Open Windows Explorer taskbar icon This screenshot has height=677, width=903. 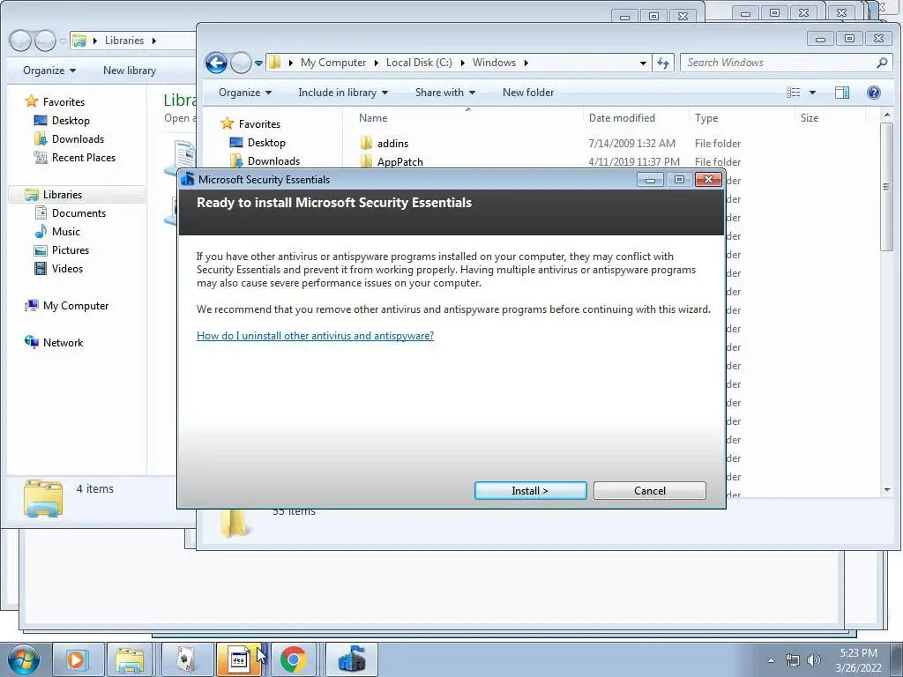(131, 659)
